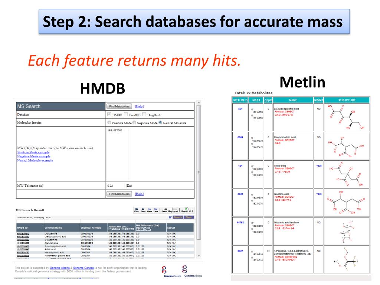Click the MW text area with 192.027008
This screenshot has width=380, height=285.
pos(117,154)
